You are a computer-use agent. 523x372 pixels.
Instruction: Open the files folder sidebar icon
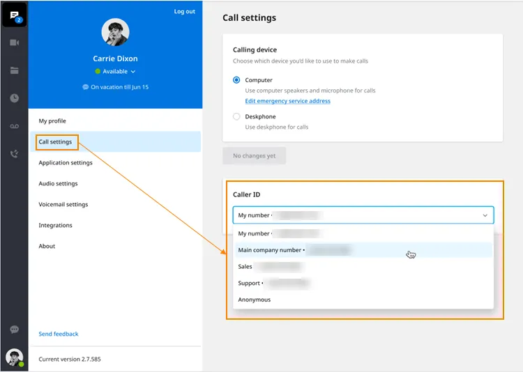pyautogui.click(x=15, y=70)
